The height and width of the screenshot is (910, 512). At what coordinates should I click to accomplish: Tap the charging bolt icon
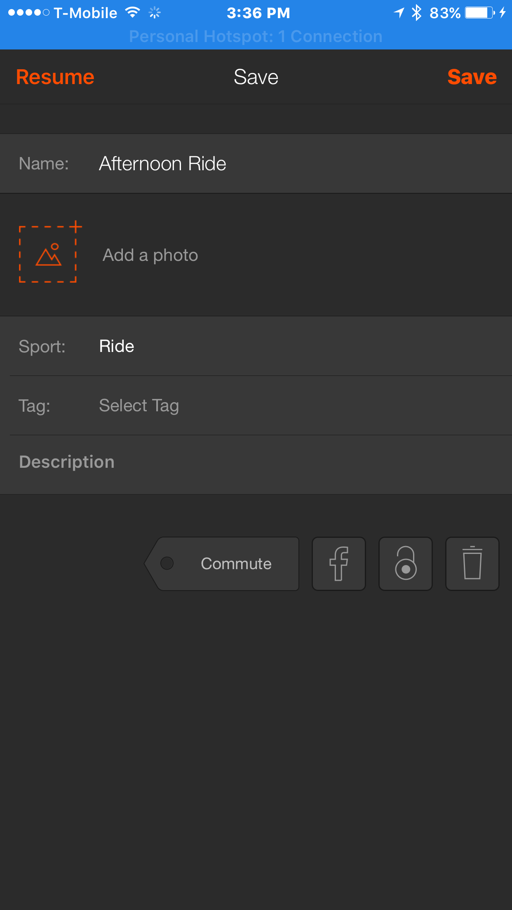point(502,13)
